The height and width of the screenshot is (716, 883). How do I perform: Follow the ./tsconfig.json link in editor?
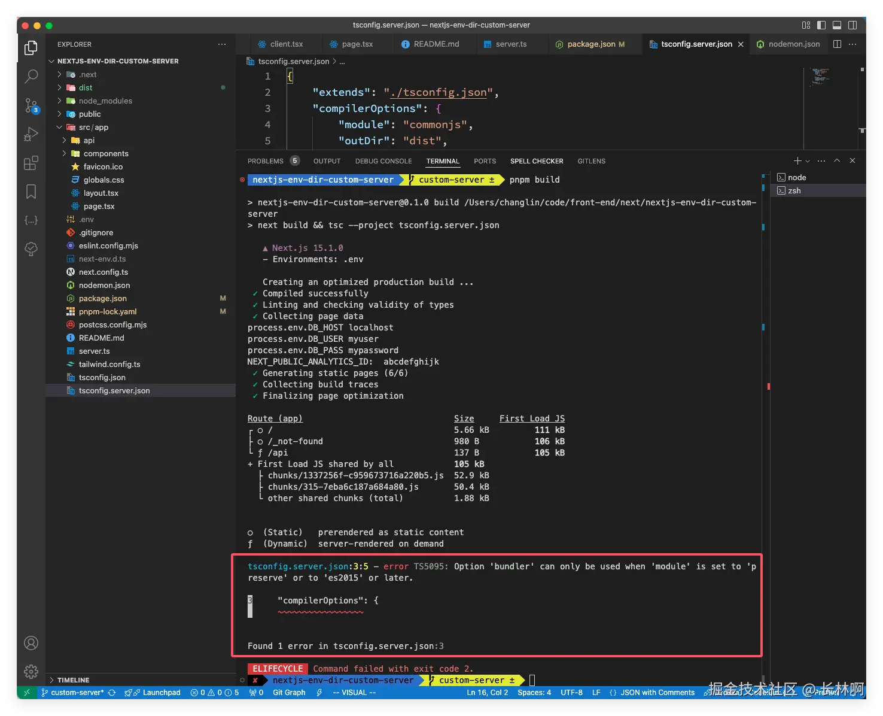(438, 92)
